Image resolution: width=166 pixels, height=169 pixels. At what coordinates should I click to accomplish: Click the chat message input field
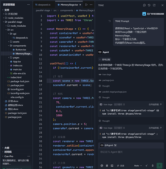[x=131, y=155]
